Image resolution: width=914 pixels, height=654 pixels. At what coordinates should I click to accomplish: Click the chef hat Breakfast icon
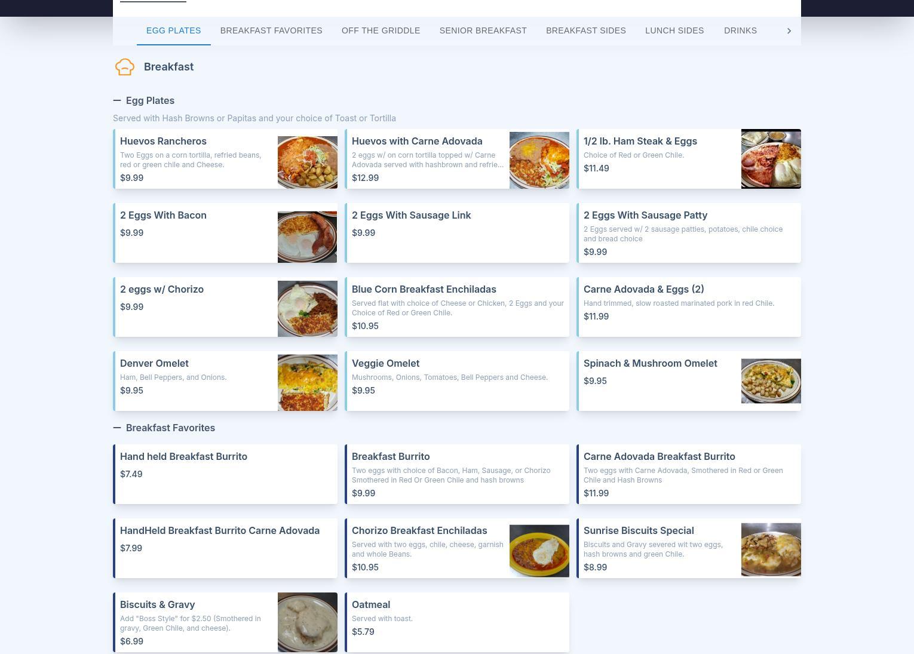[125, 67]
